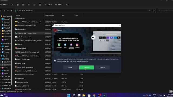Image resolution: width=173 pixels, height=97 pixels.
Task: Select the OBS-Studio Full-Installer file
Action: [x=28, y=52]
